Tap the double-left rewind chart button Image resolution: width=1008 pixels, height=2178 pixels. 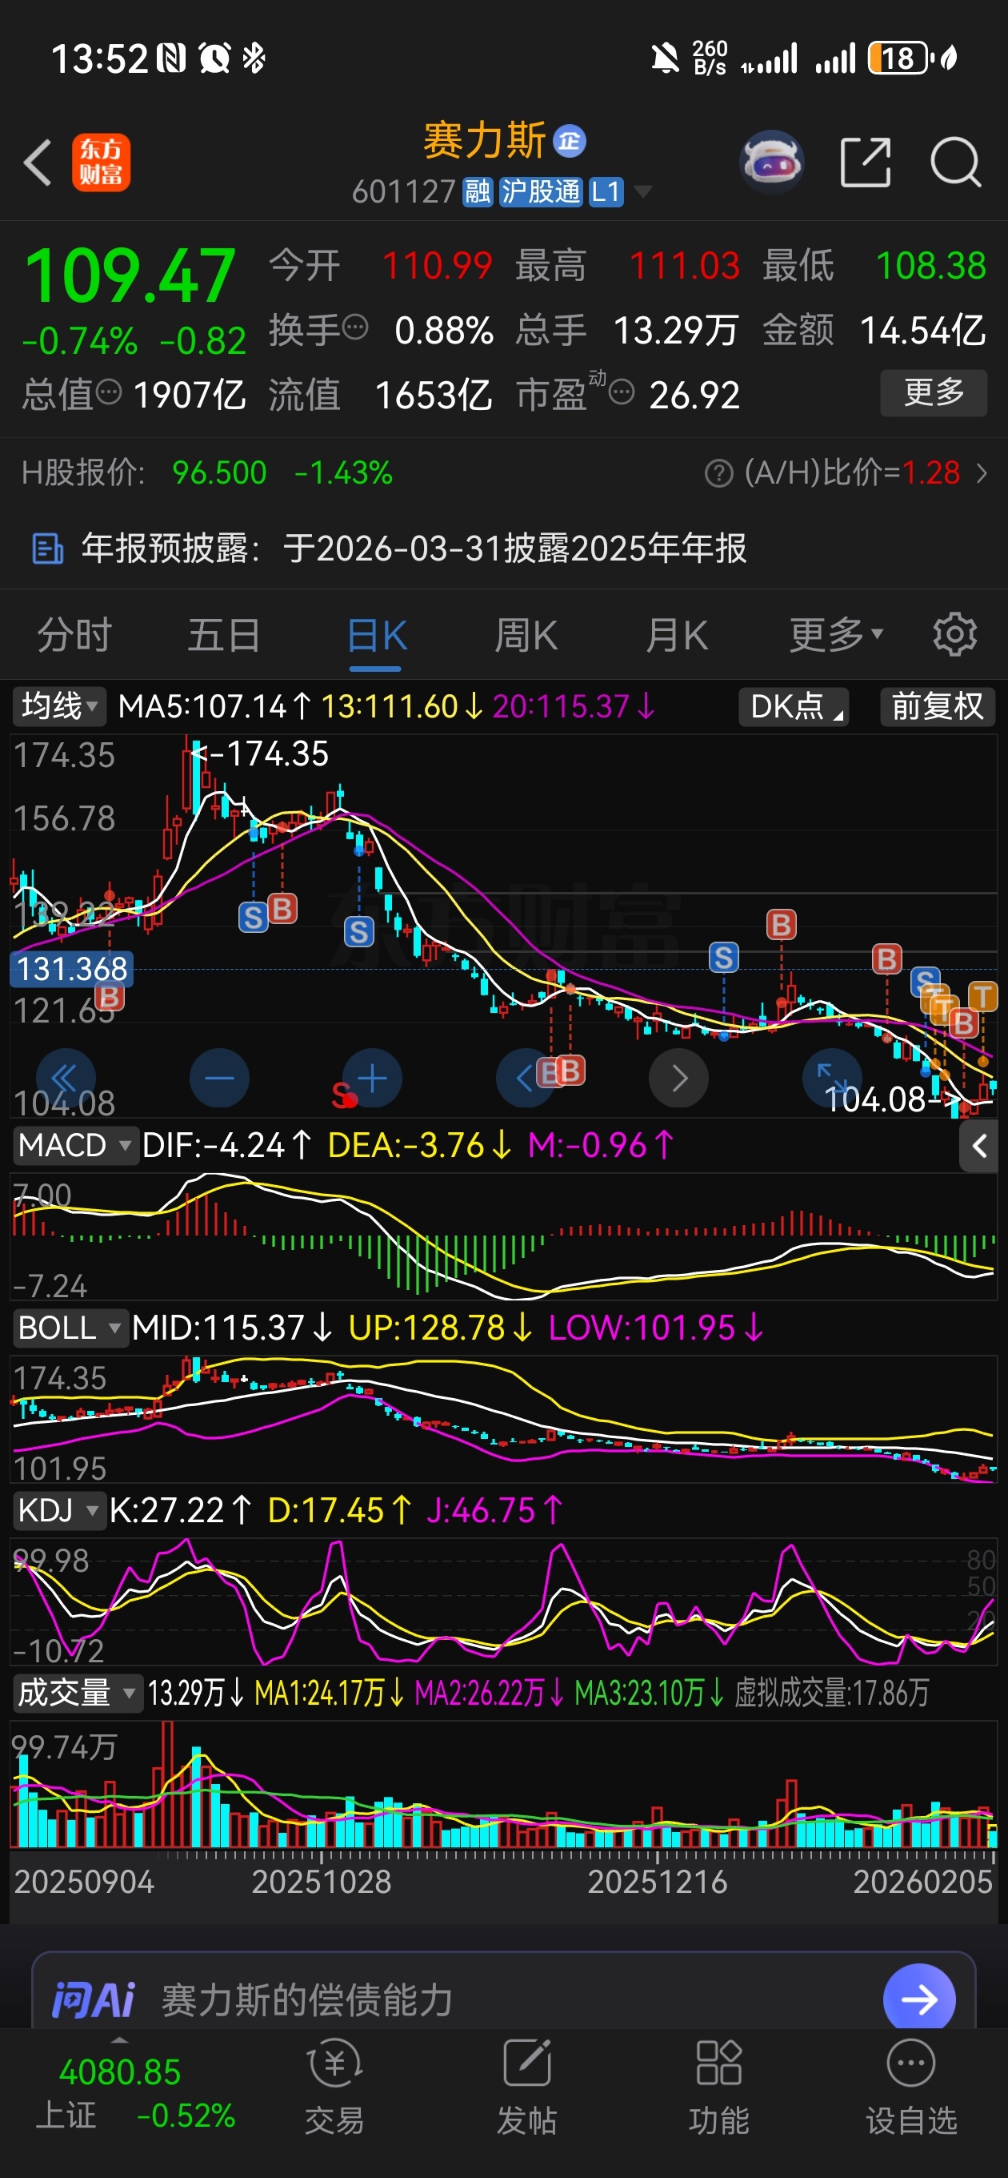(x=65, y=1078)
